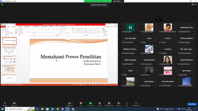The width and height of the screenshot is (198, 111).
Task: Click Fatihatulyra Putri's participant tile
Action: click(x=187, y=27)
